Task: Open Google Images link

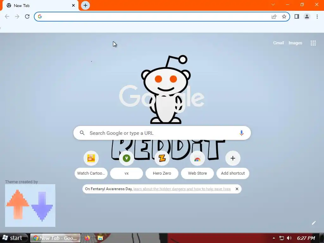Action: (295, 43)
